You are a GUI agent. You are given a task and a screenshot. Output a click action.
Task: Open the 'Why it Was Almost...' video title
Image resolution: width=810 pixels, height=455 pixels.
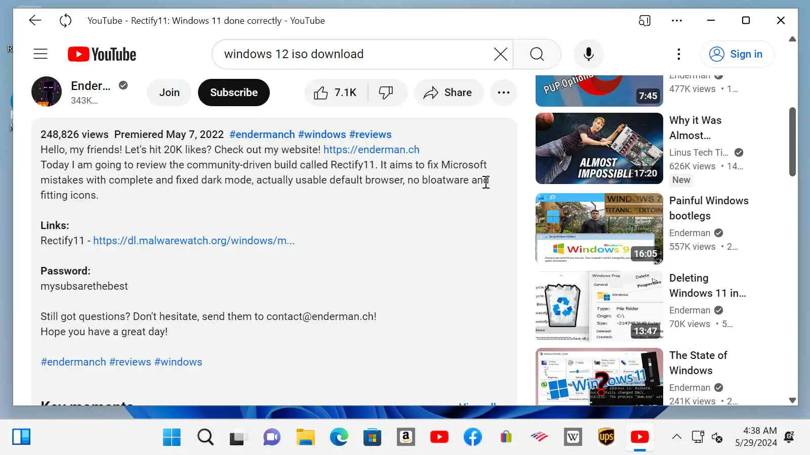click(695, 128)
